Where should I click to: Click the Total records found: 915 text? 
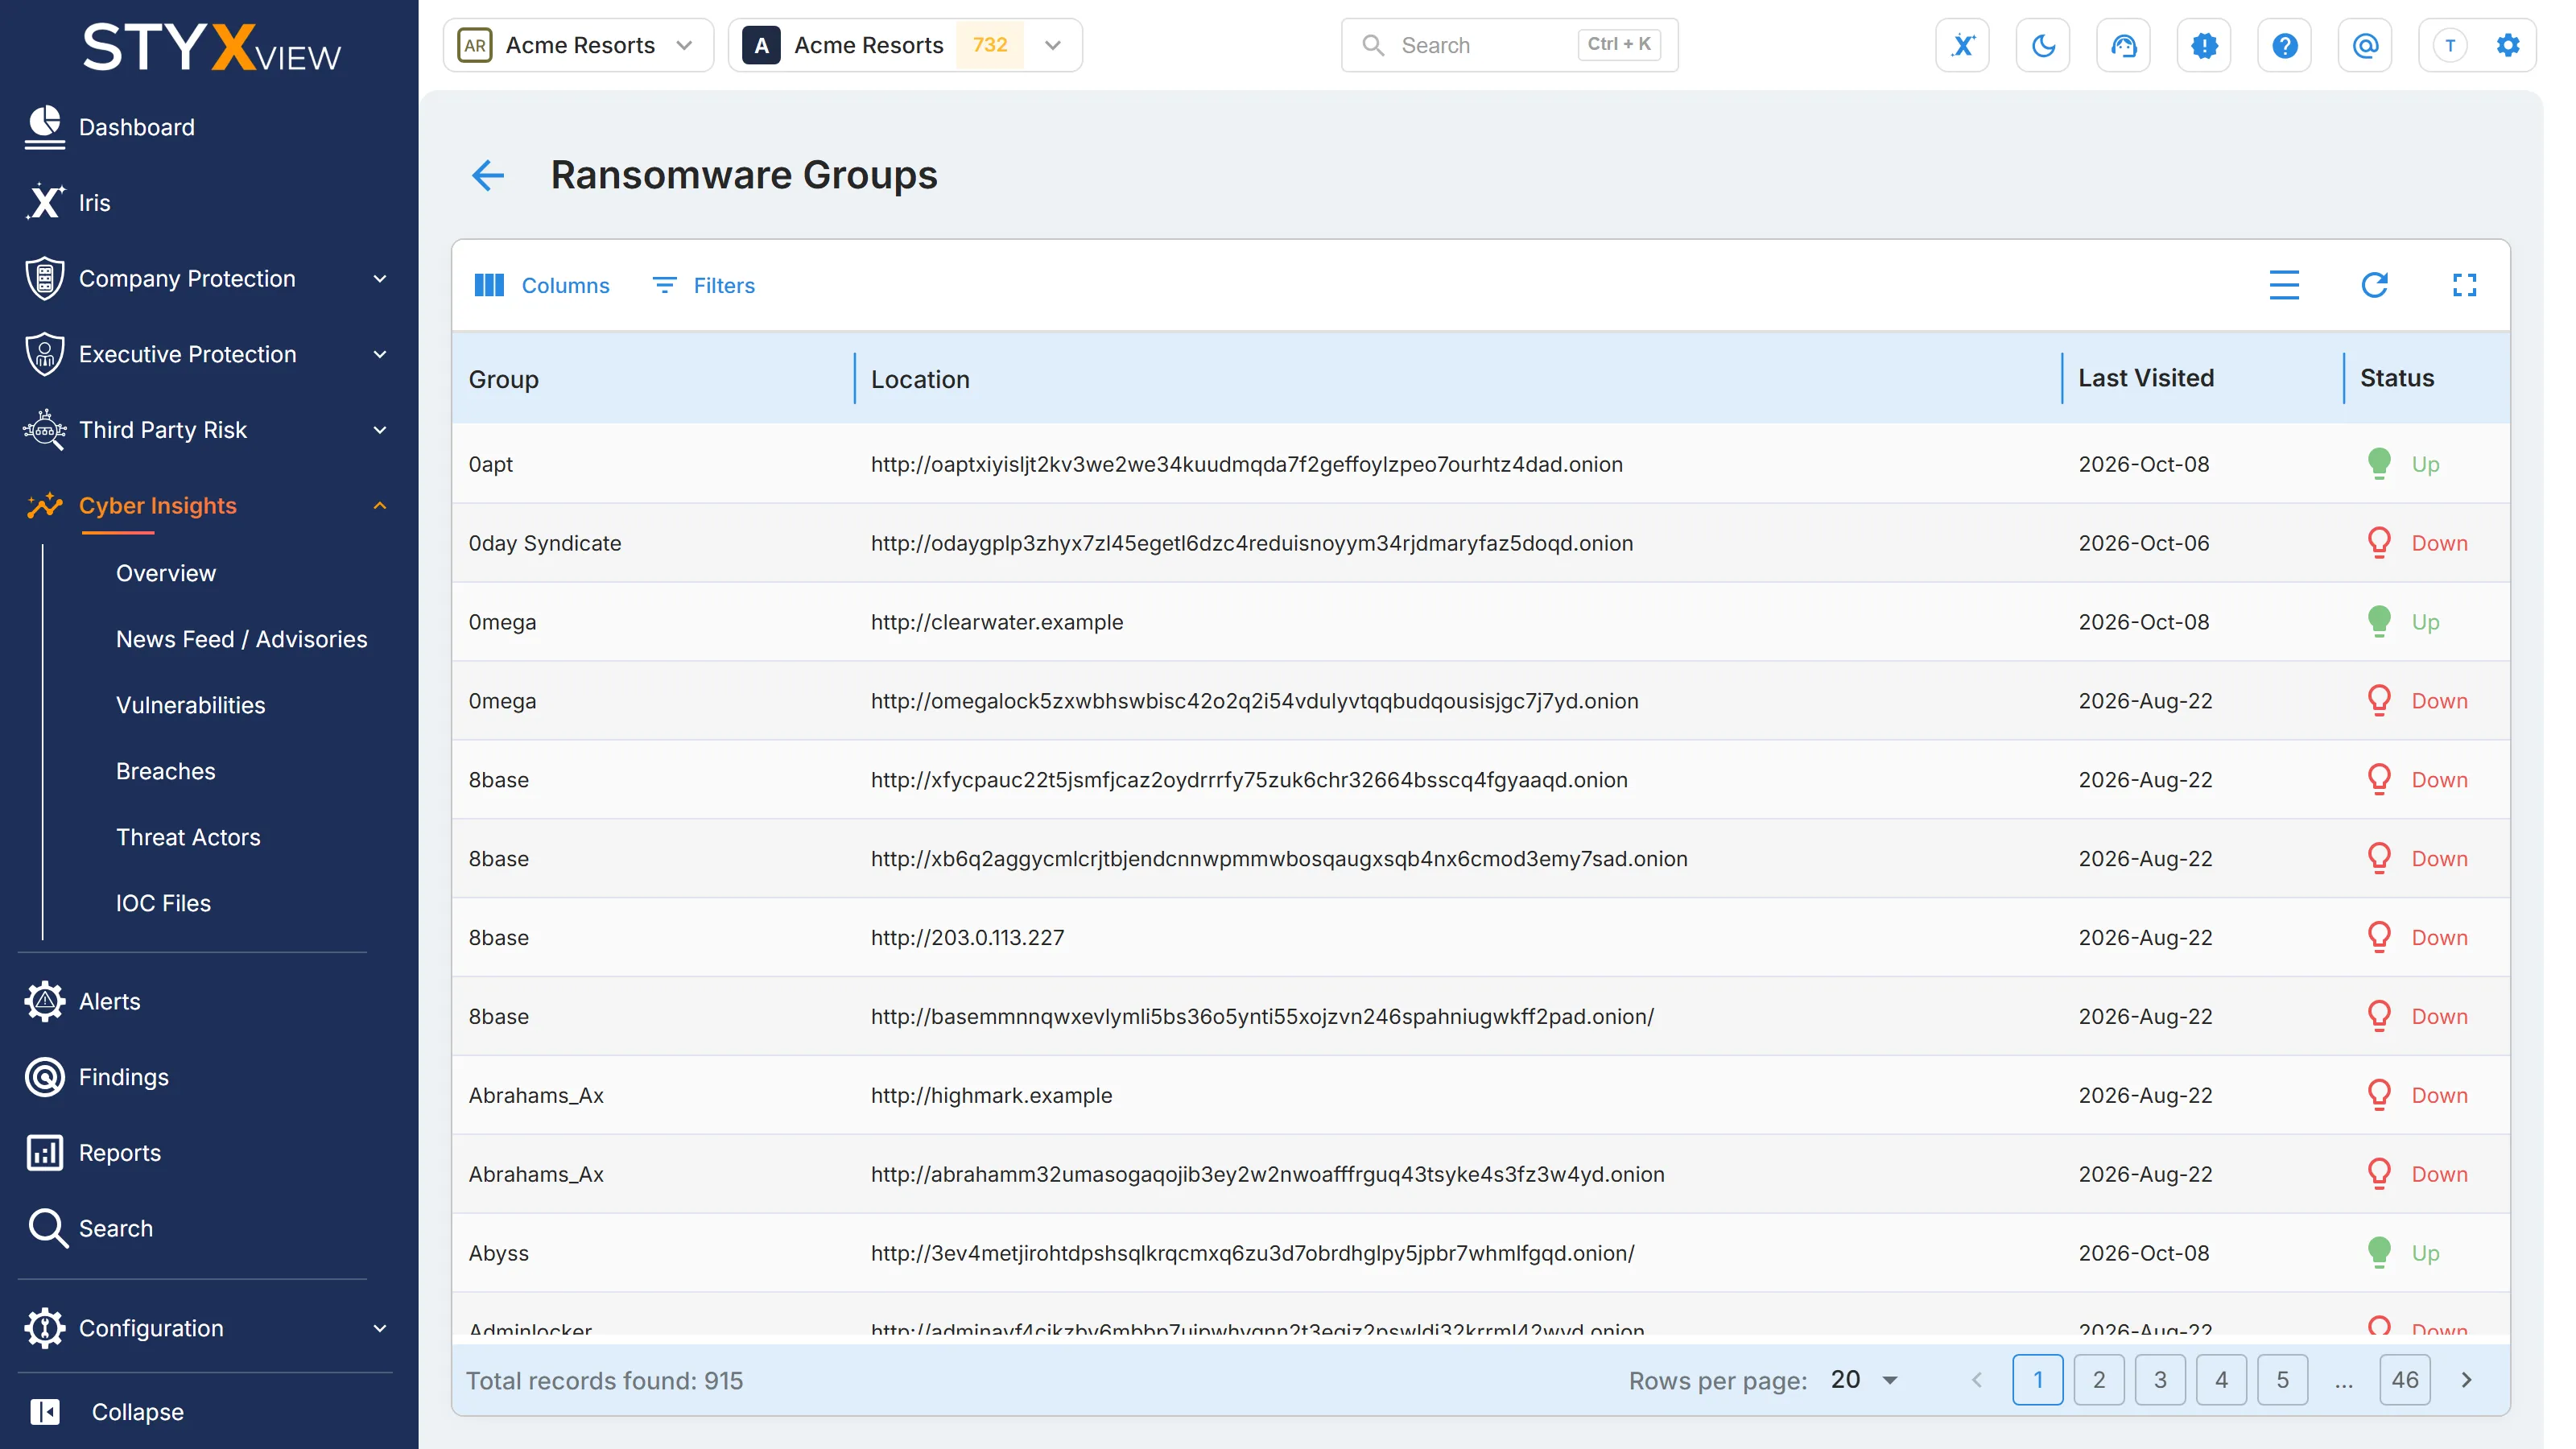[x=604, y=1380]
